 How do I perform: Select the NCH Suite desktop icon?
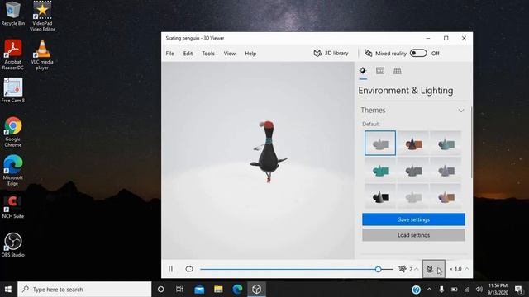point(13,206)
